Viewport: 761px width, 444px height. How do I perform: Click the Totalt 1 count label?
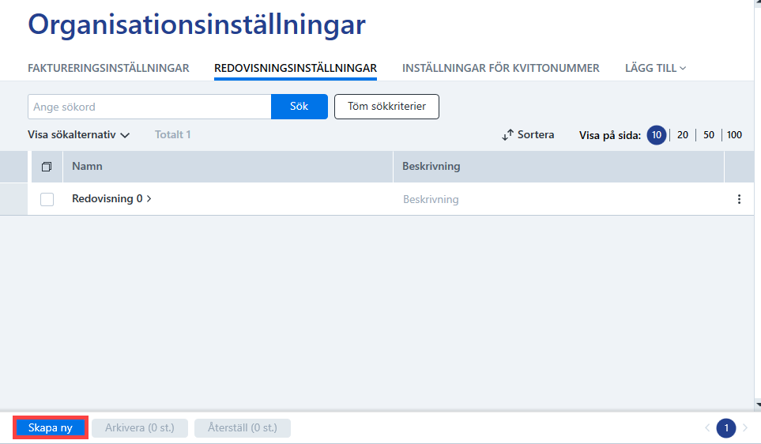pyautogui.click(x=173, y=135)
